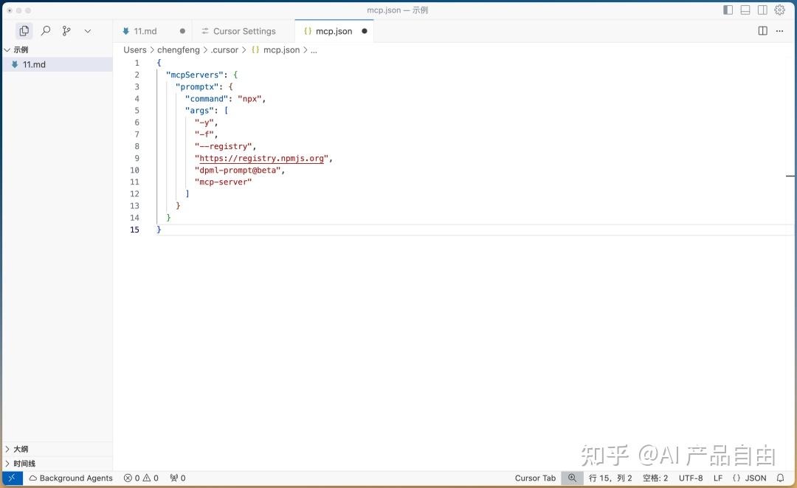The width and height of the screenshot is (797, 488).
Task: Click the overview ruler marker
Action: (790, 176)
